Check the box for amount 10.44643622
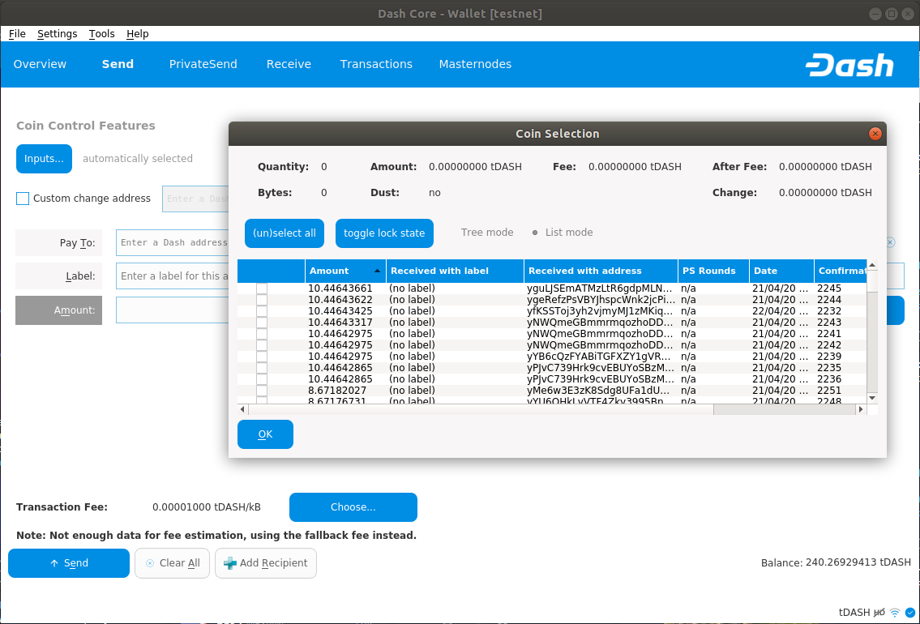This screenshot has height=624, width=920. coord(262,300)
